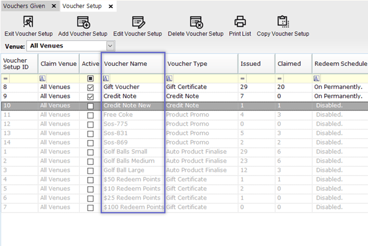Screen dimensions: 368x246
Task: Tick Active for $50 Redeem Points
Action: (90, 180)
